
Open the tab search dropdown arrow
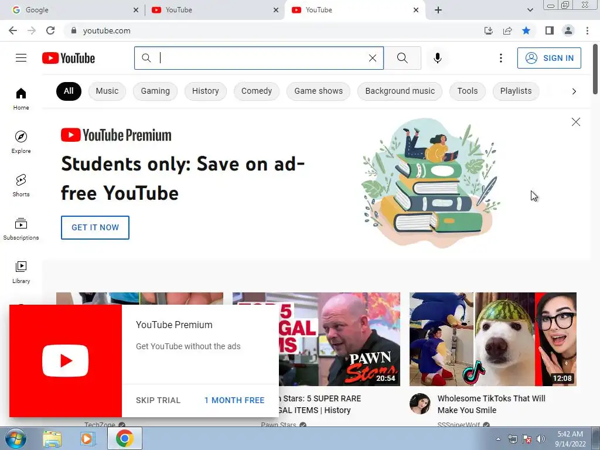(530, 10)
